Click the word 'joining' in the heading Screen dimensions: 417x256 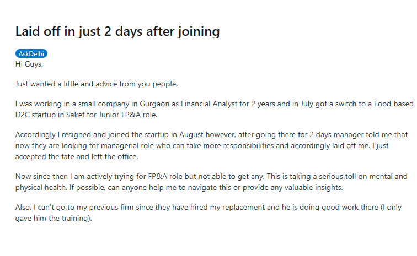[199, 31]
